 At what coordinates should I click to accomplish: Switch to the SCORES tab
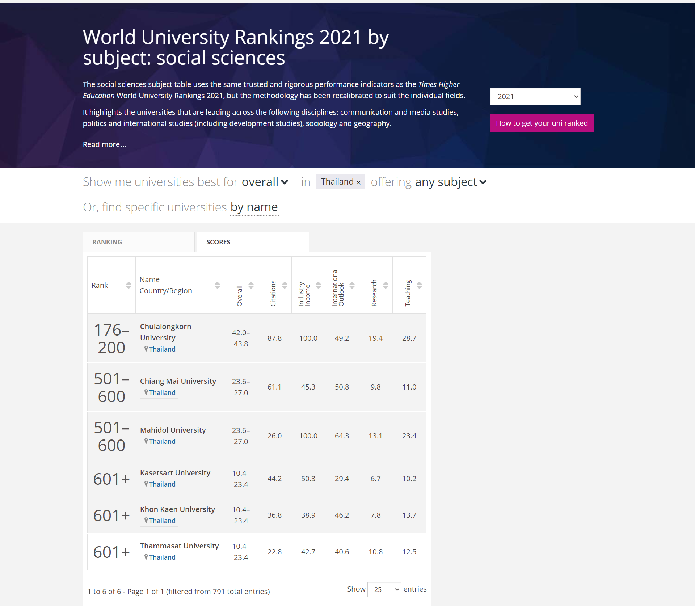253,242
